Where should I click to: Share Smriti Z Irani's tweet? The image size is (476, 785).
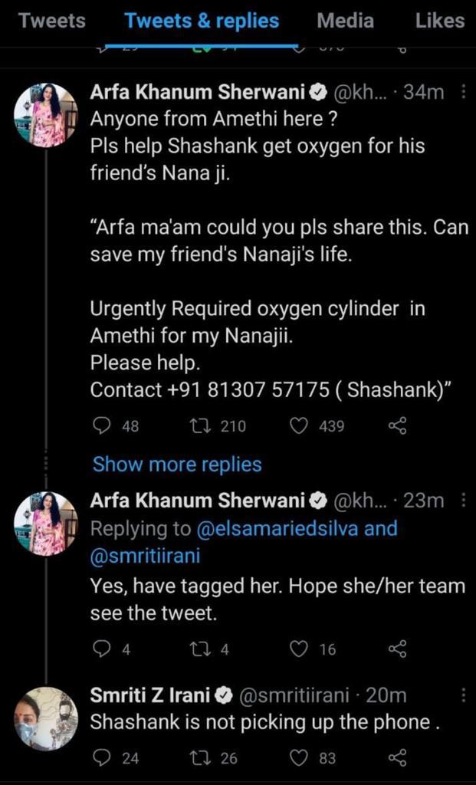point(397,758)
